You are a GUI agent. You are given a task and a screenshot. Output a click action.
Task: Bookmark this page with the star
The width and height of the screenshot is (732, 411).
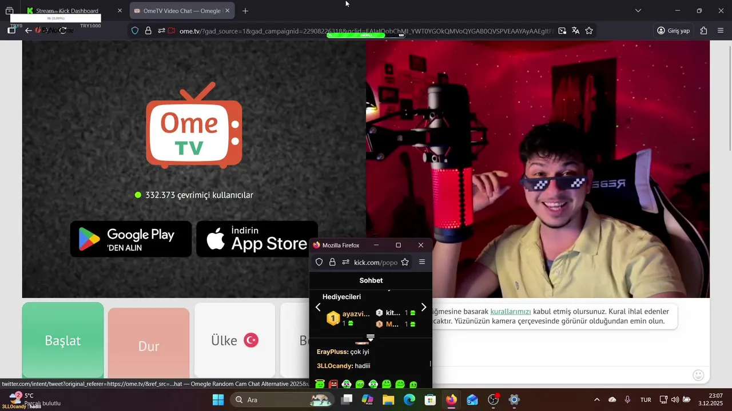click(589, 31)
